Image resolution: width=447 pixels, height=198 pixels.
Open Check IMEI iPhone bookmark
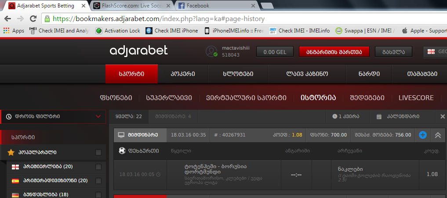172,30
